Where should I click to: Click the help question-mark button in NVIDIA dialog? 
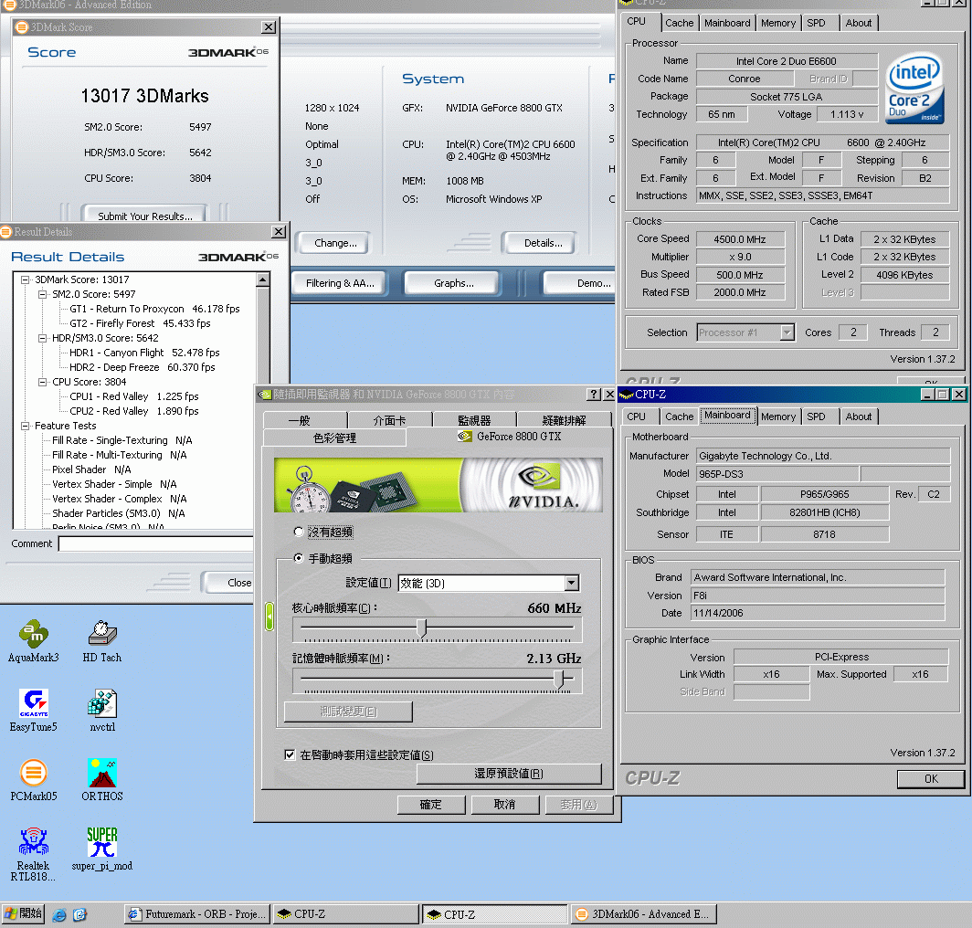pos(594,395)
